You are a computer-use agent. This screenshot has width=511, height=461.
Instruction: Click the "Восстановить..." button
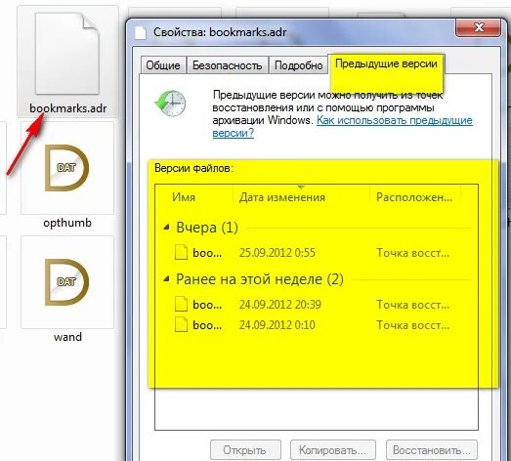click(x=432, y=450)
